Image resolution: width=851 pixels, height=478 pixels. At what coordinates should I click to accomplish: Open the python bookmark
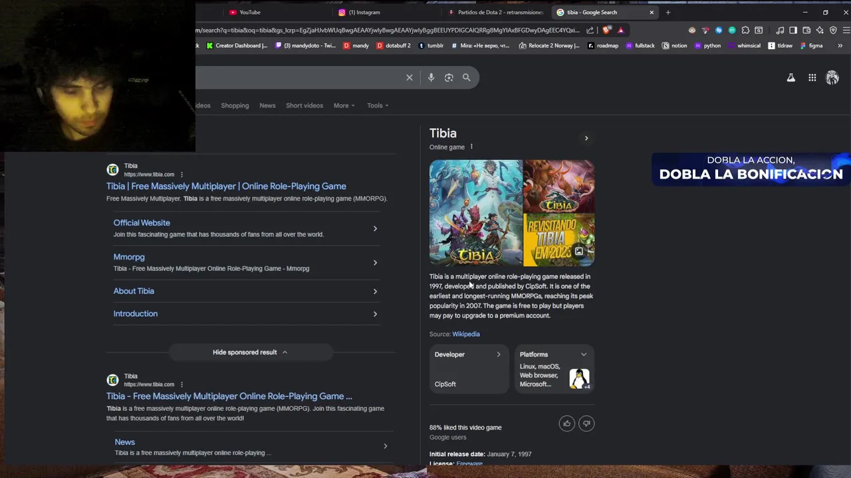707,46
